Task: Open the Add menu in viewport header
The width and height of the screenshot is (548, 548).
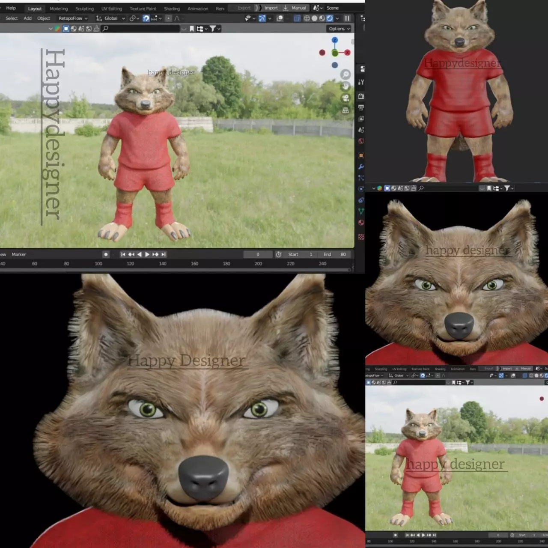Action: pyautogui.click(x=27, y=18)
